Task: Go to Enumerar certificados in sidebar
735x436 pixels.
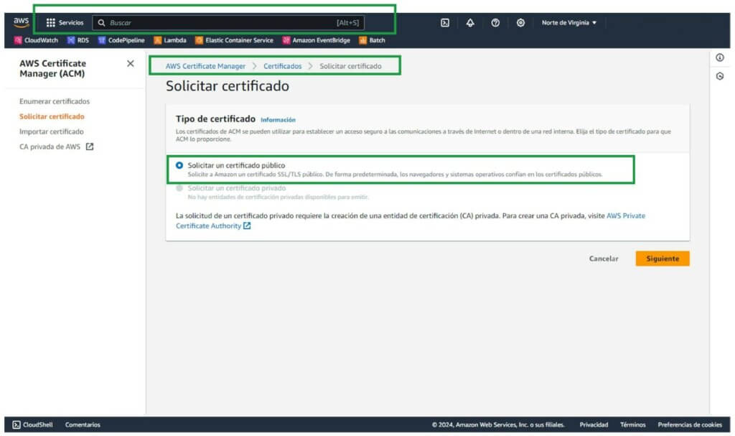Action: pyautogui.click(x=55, y=101)
